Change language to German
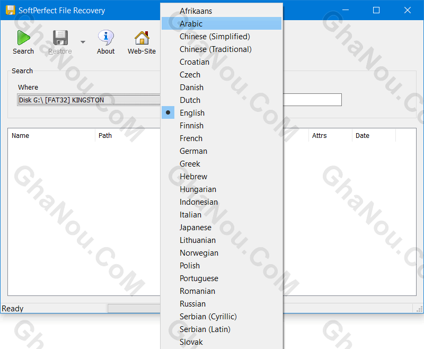This screenshot has width=424, height=349. pos(222,151)
